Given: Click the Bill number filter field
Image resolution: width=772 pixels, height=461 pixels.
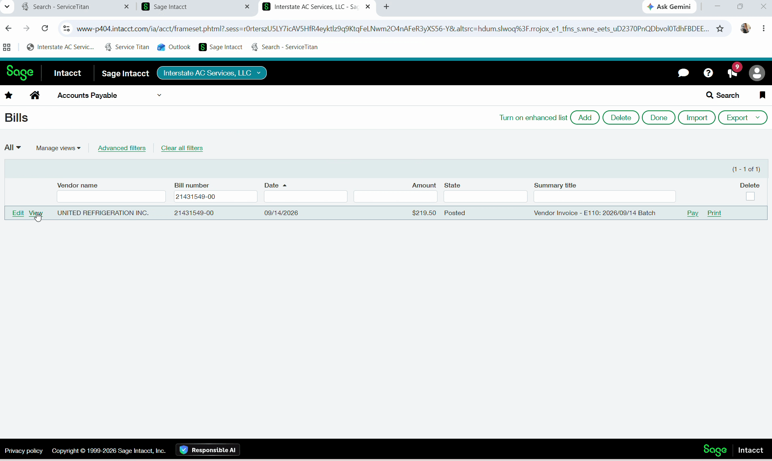Looking at the screenshot, I should [x=215, y=196].
